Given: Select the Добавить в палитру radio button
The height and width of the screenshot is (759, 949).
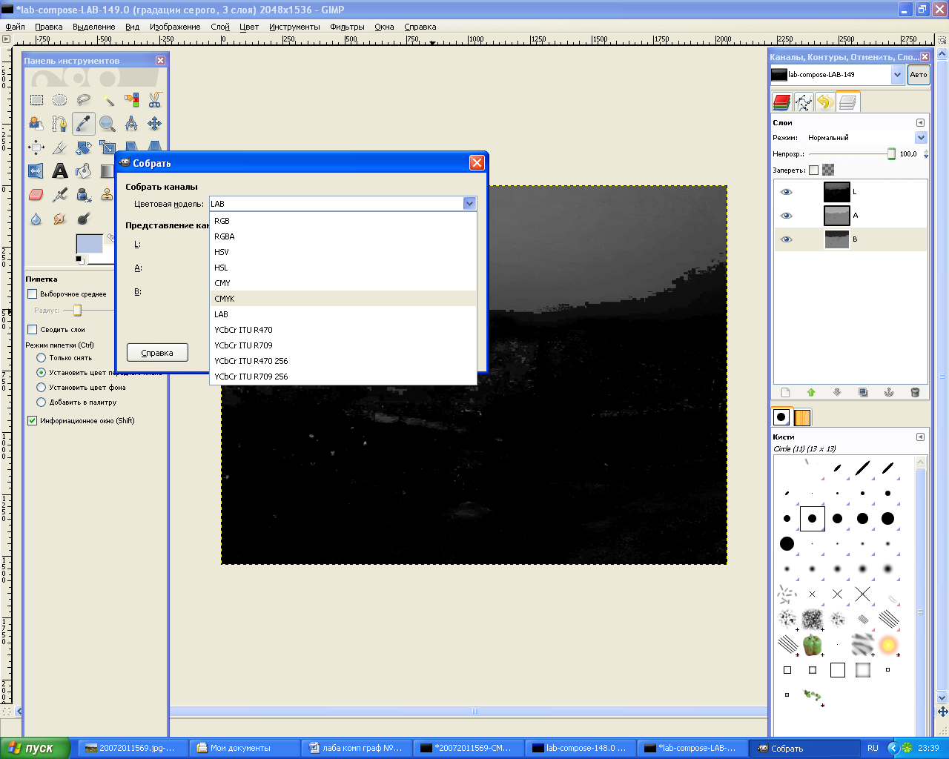Looking at the screenshot, I should click(42, 402).
